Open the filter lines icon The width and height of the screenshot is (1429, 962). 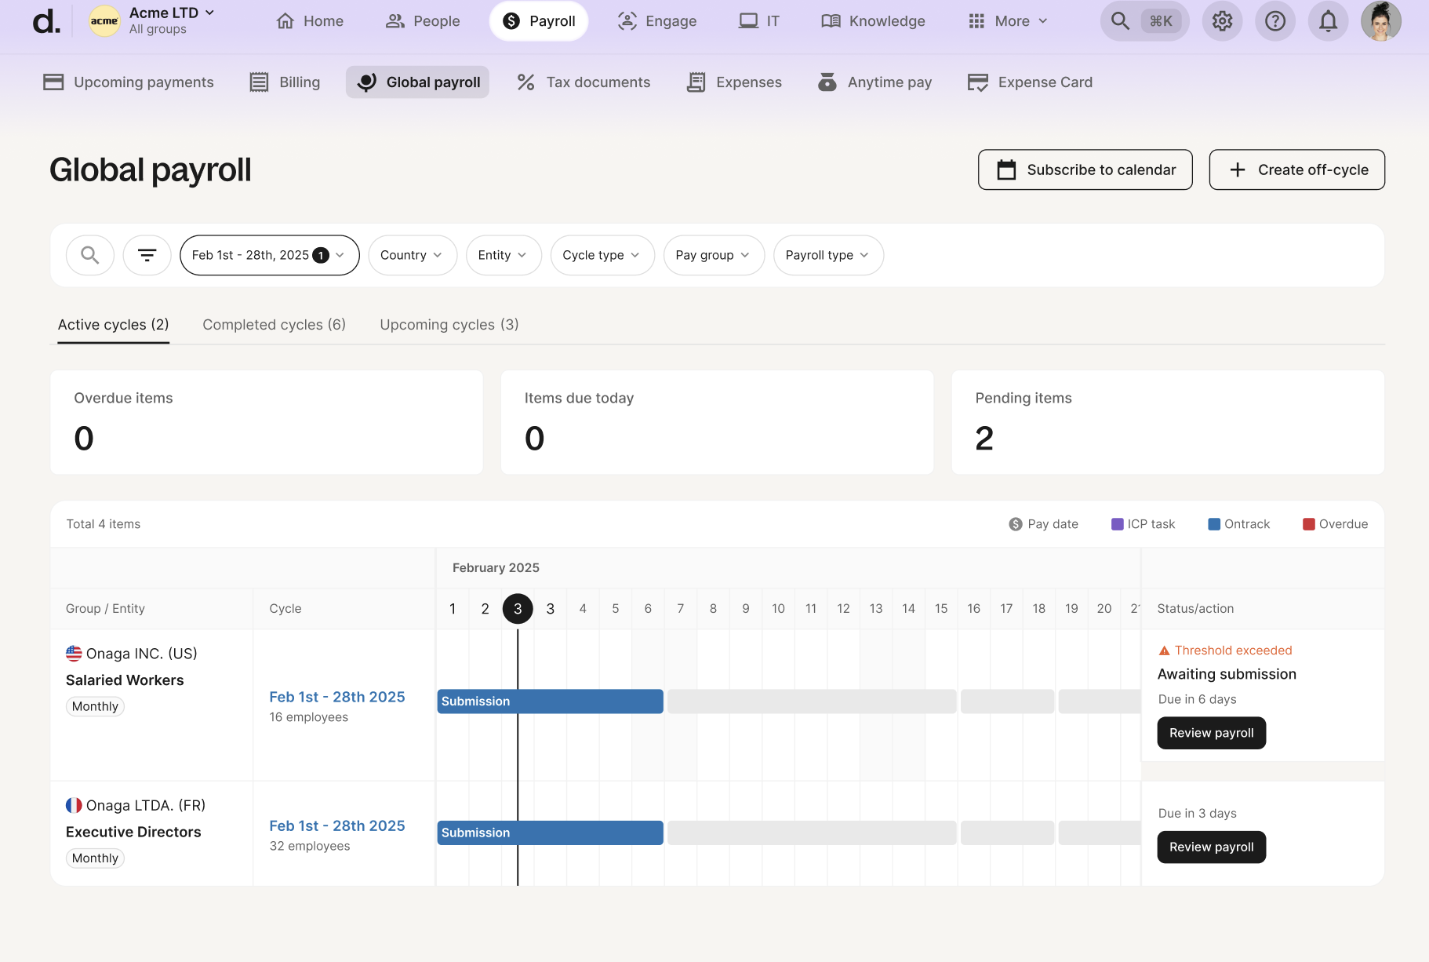click(x=147, y=255)
